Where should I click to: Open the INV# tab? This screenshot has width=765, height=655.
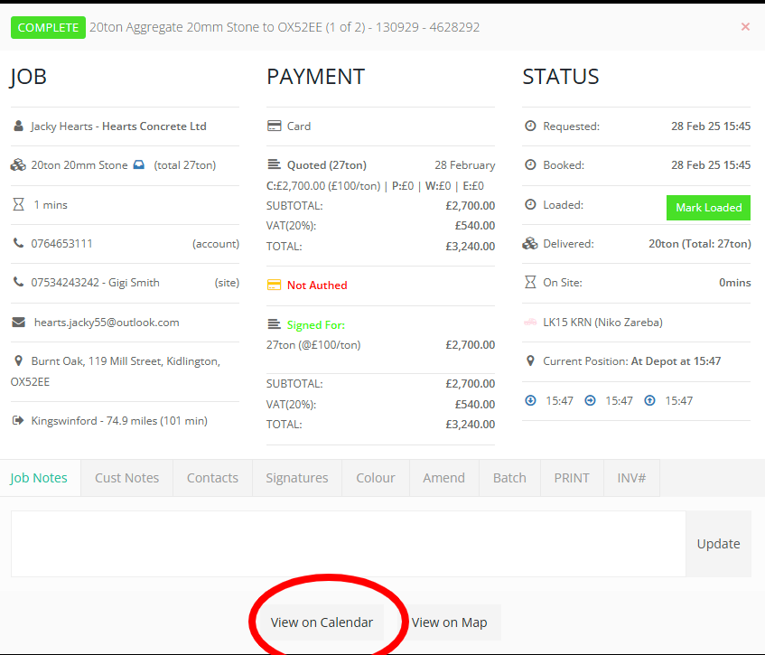tap(631, 478)
